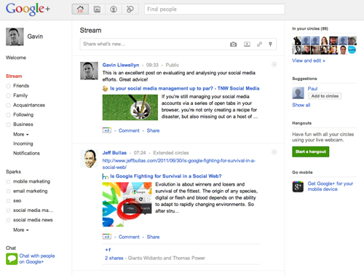Click Show all suggestions link
The image size is (364, 276).
pos(301,105)
